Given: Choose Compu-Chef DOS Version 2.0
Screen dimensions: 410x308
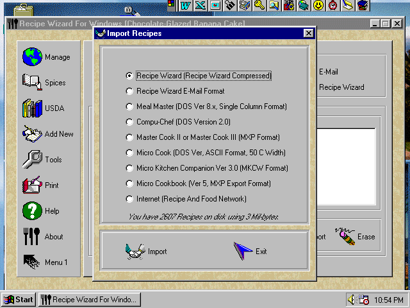Looking at the screenshot, I should click(x=178, y=122).
